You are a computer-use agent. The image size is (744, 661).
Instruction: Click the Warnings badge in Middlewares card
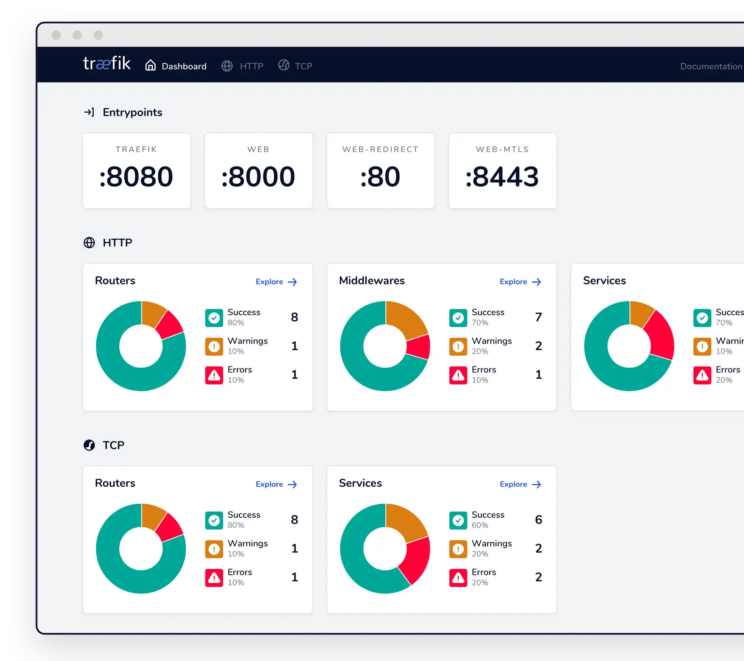pyautogui.click(x=458, y=346)
